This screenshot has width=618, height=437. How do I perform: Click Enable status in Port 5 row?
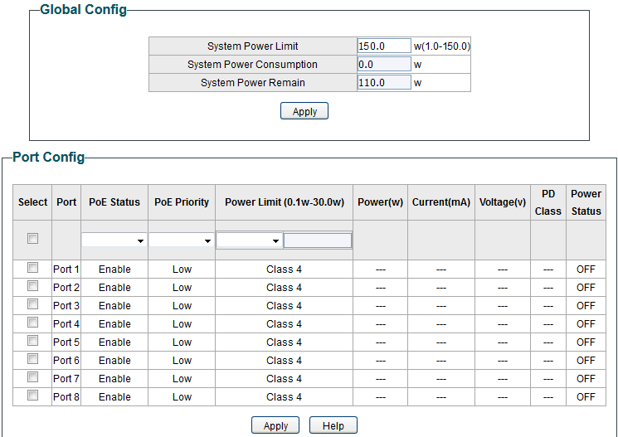[114, 342]
